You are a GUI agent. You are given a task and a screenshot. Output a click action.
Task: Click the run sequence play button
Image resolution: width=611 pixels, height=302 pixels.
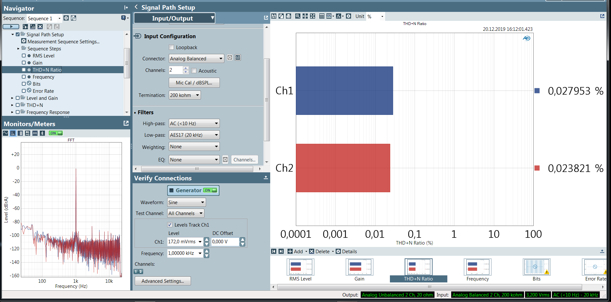tap(11, 27)
